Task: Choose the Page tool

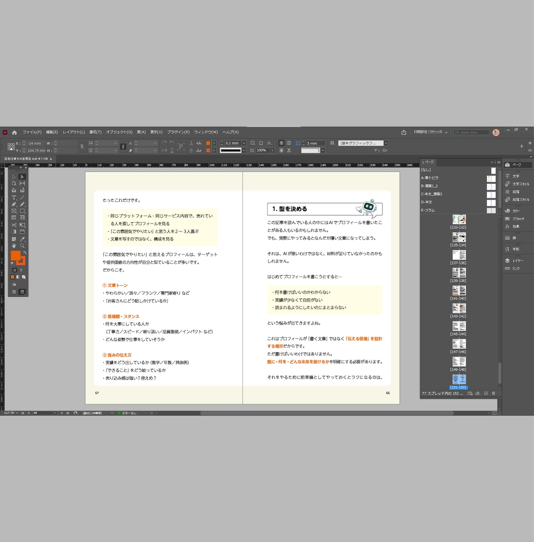Action: point(14,184)
